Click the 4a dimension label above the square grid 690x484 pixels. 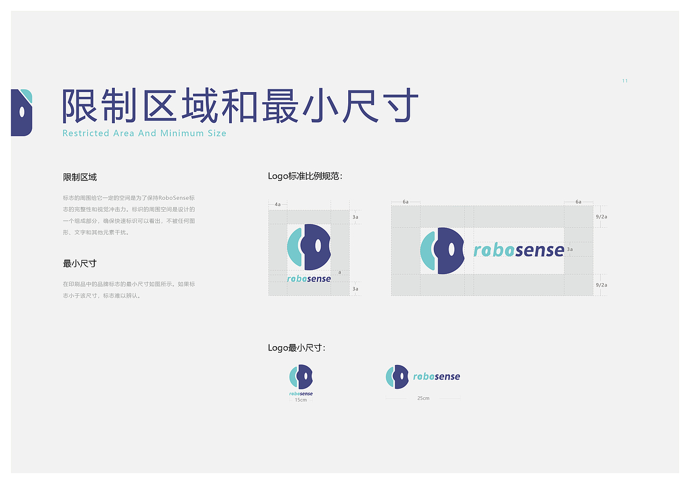(277, 204)
